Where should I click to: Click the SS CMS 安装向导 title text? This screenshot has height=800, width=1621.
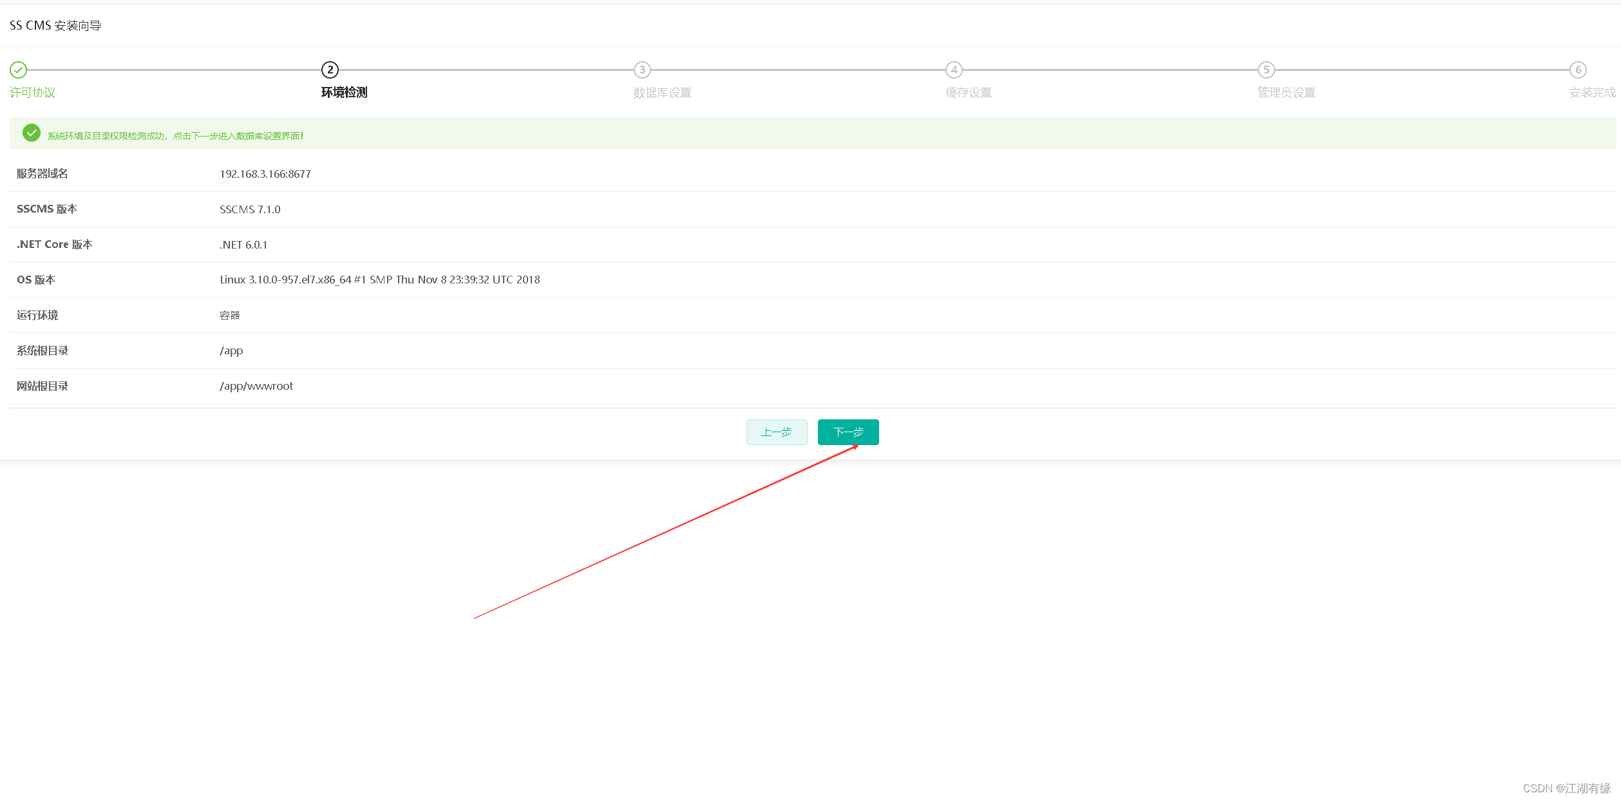pos(55,26)
